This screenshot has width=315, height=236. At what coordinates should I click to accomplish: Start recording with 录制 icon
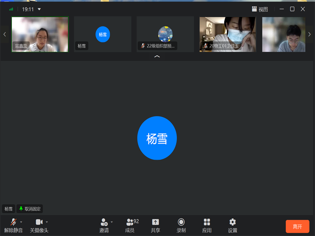click(x=181, y=225)
